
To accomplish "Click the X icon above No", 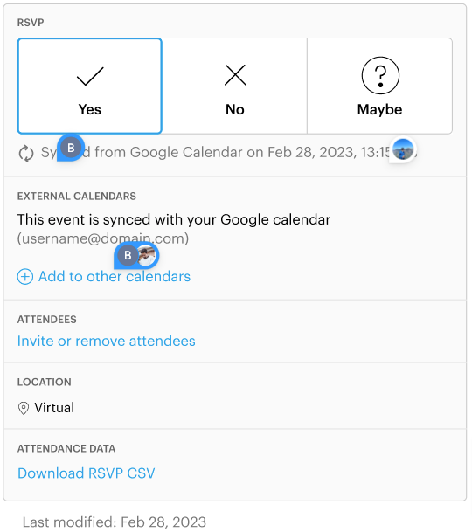I will (235, 75).
